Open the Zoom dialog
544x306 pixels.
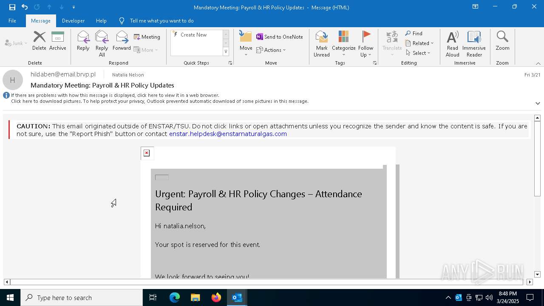pos(502,41)
